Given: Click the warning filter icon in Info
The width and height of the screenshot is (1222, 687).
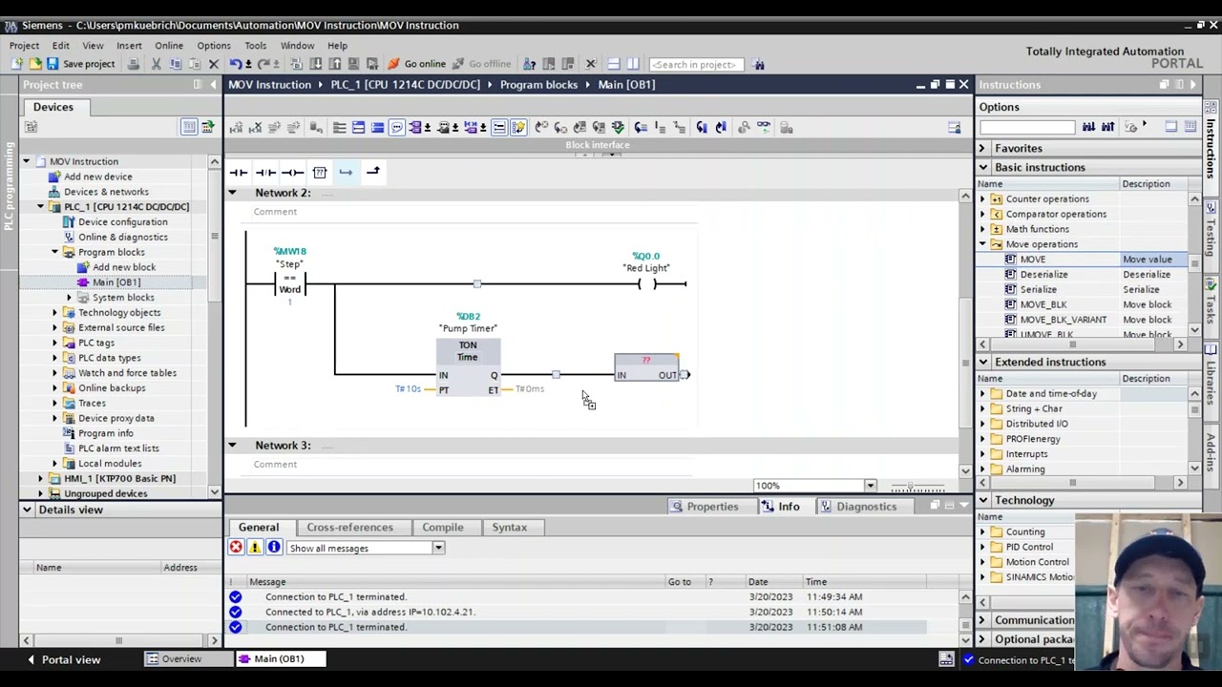Looking at the screenshot, I should (x=255, y=548).
